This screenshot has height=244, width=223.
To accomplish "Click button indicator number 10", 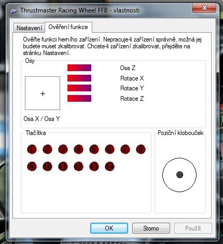I will point(47,167).
